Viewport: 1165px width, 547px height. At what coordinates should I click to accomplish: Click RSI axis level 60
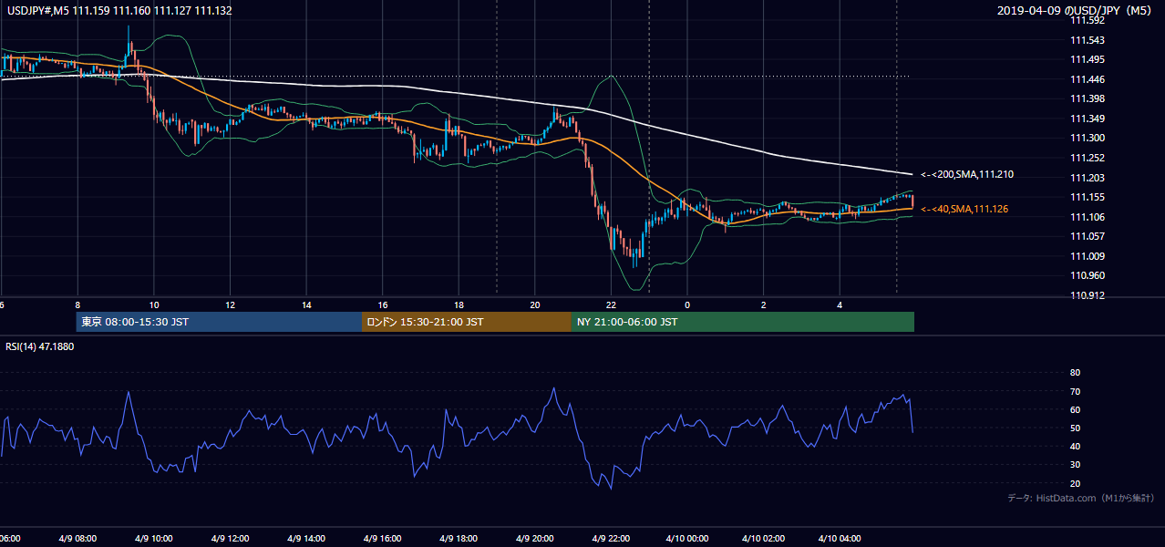pyautogui.click(x=1075, y=409)
